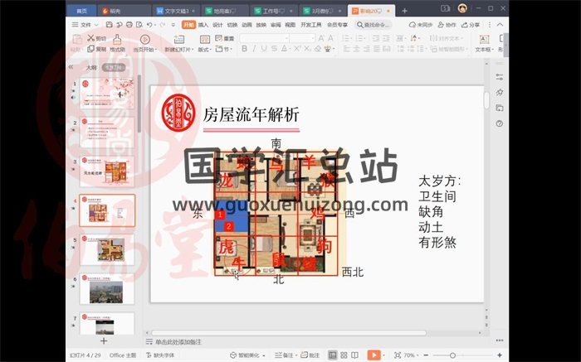
Task: Click the 分享 share icon
Action: (471, 25)
